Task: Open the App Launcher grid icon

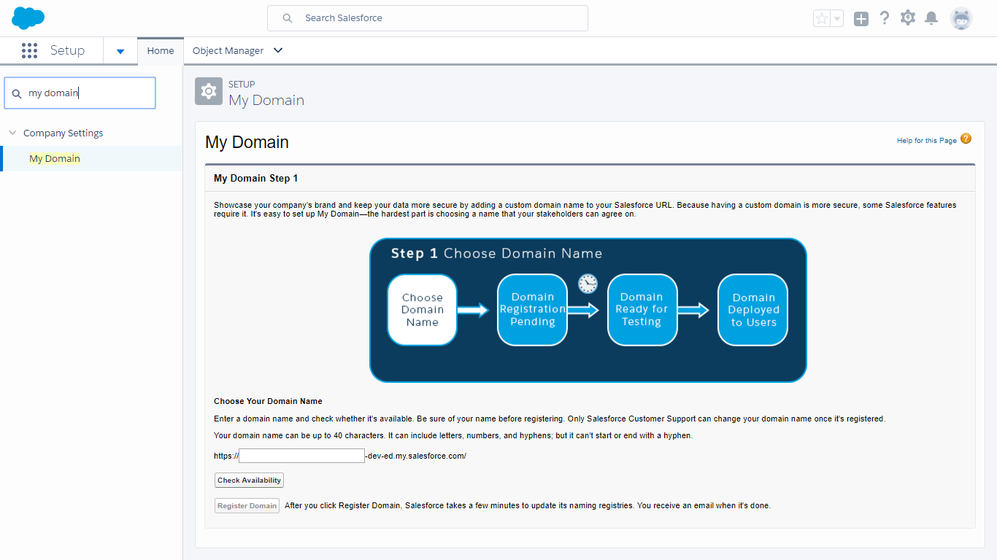Action: [x=29, y=50]
